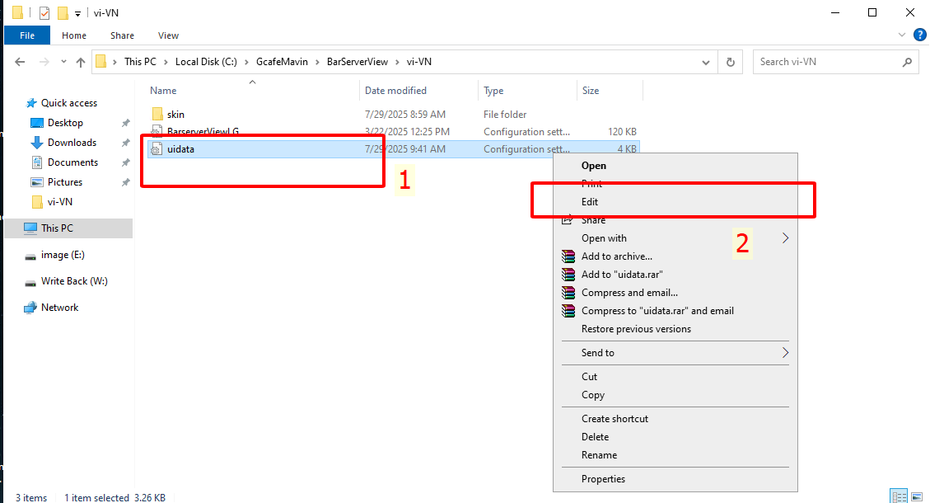Choose 'Create shortcut' in context menu
This screenshot has height=503, width=930.
tap(675, 419)
